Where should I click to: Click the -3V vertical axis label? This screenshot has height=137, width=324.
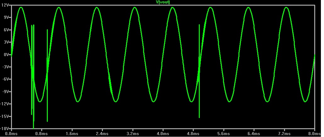pyautogui.click(x=5, y=67)
